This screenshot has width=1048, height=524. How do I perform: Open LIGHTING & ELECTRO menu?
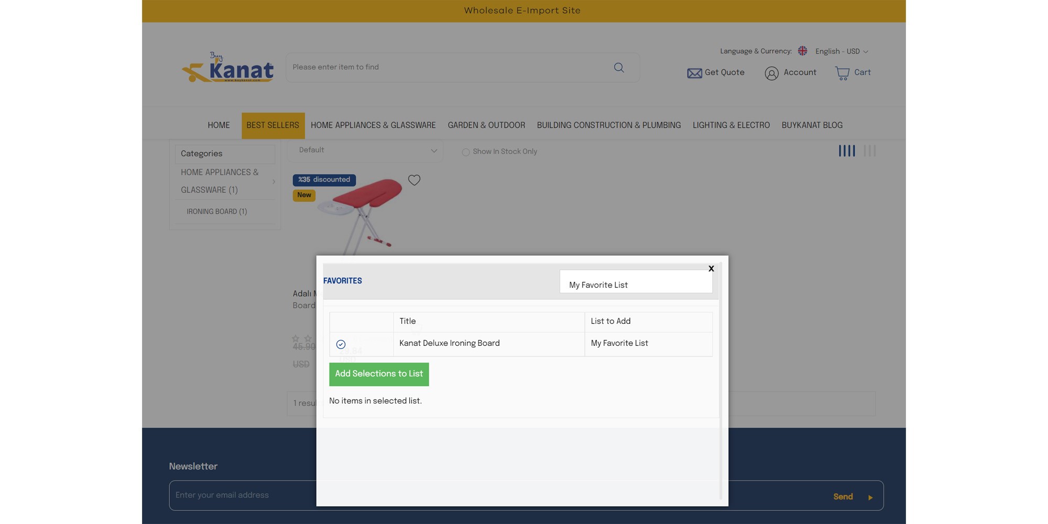point(731,126)
